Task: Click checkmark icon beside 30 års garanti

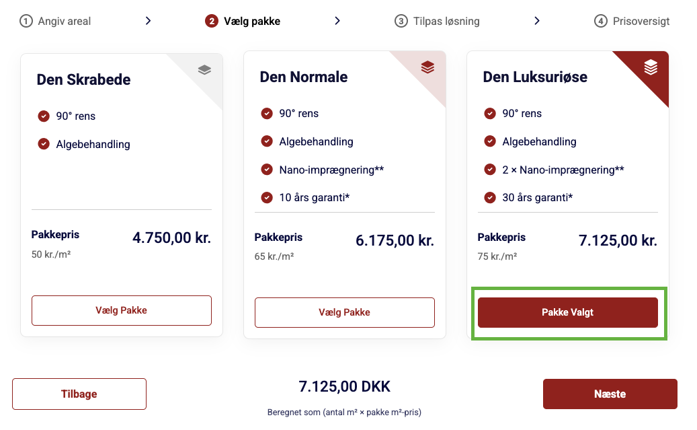Action: coord(490,198)
